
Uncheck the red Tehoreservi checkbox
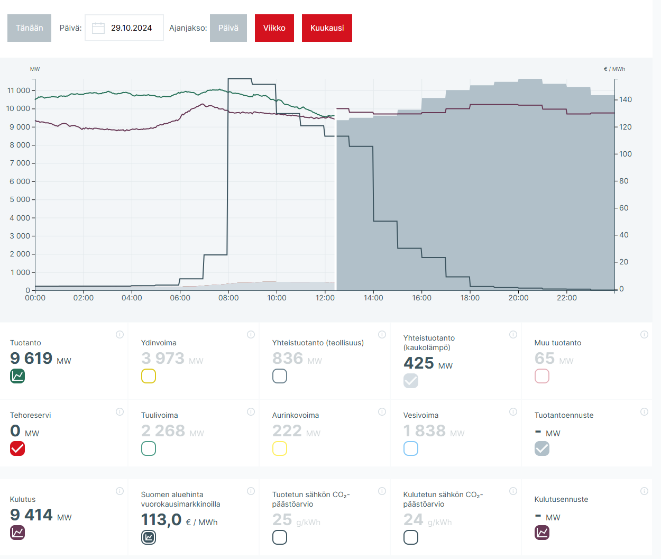tap(17, 448)
